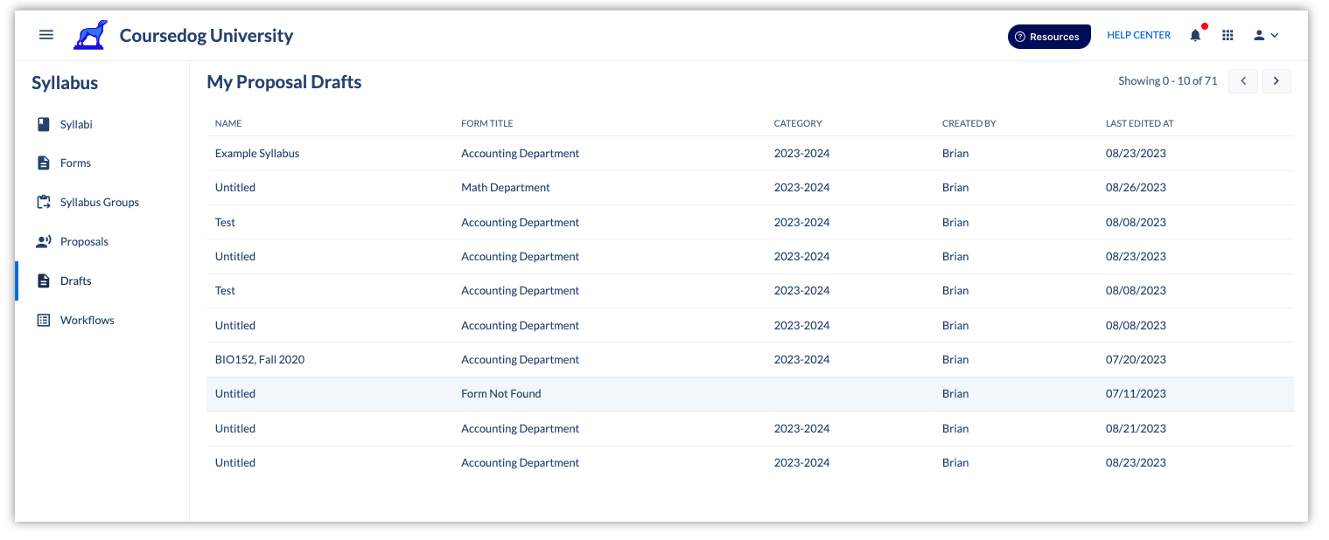Open the Untitled draft edited 08/26/2023

pos(235,187)
